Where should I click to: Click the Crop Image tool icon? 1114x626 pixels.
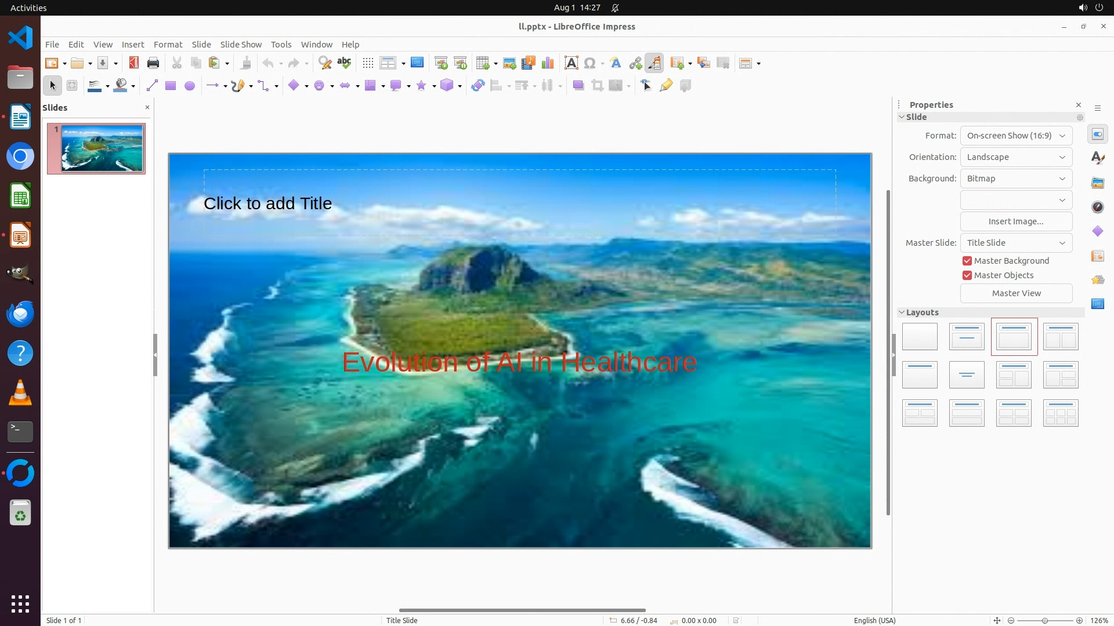[x=597, y=86]
